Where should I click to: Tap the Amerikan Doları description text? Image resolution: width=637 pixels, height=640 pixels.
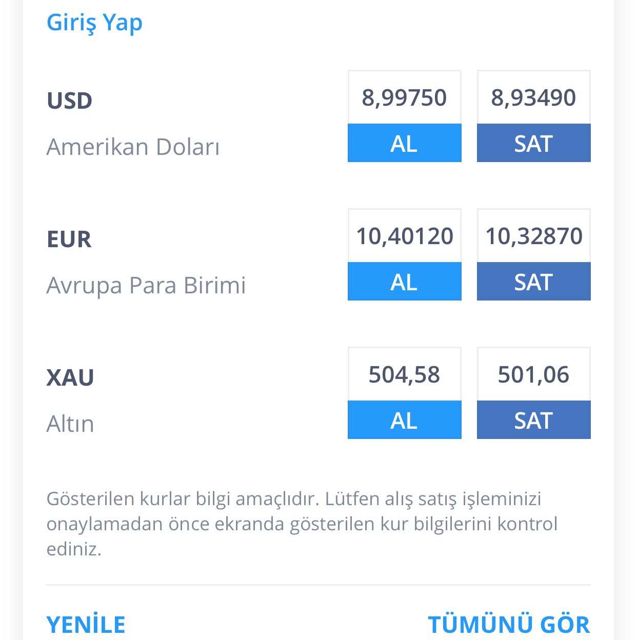pyautogui.click(x=133, y=147)
